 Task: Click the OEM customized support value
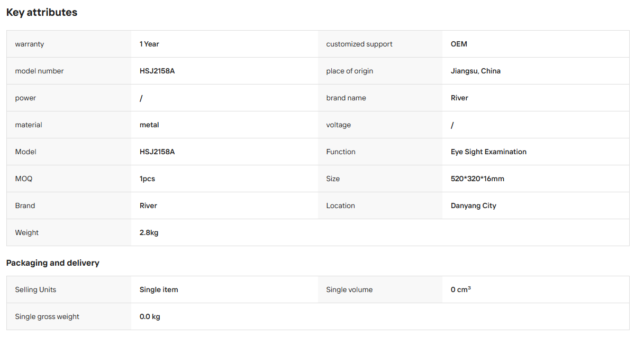pos(459,44)
